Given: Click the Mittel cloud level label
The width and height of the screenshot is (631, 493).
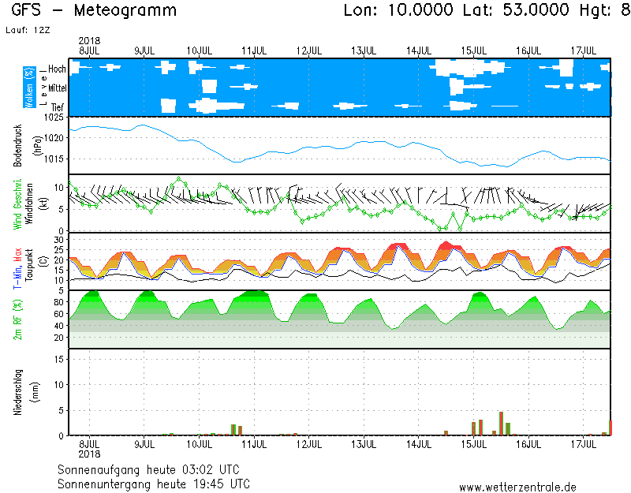Looking at the screenshot, I should 57,88.
